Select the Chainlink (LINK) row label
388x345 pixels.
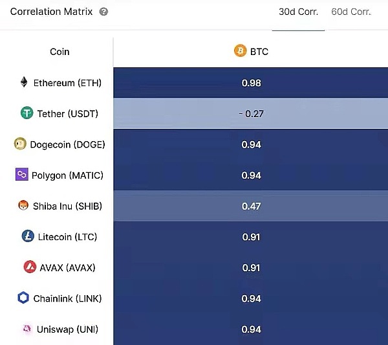coord(67,298)
